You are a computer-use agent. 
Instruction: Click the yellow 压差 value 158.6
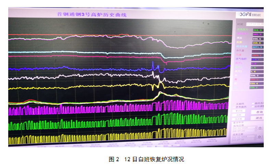pyautogui.click(x=258, y=43)
